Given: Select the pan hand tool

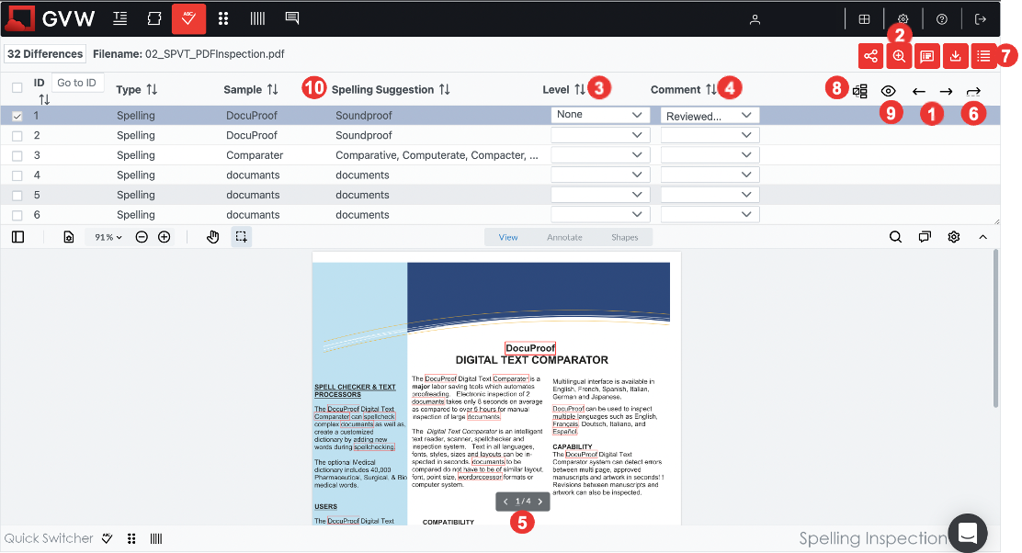Looking at the screenshot, I should (213, 237).
